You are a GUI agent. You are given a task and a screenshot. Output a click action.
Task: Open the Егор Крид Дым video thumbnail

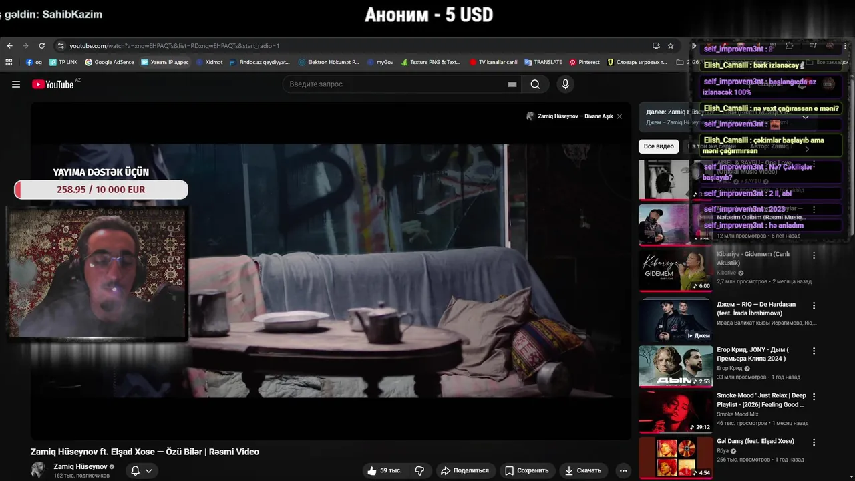[x=675, y=366]
